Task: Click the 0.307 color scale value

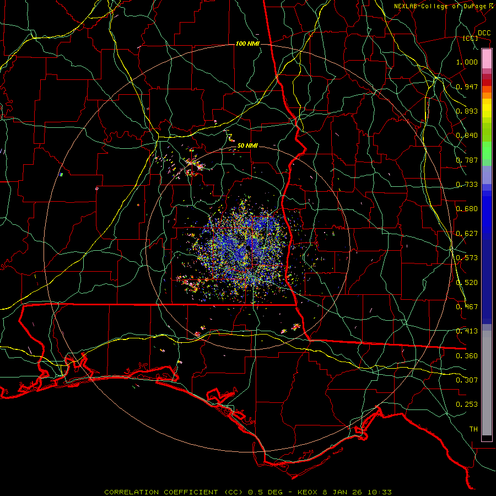Action: [x=467, y=380]
